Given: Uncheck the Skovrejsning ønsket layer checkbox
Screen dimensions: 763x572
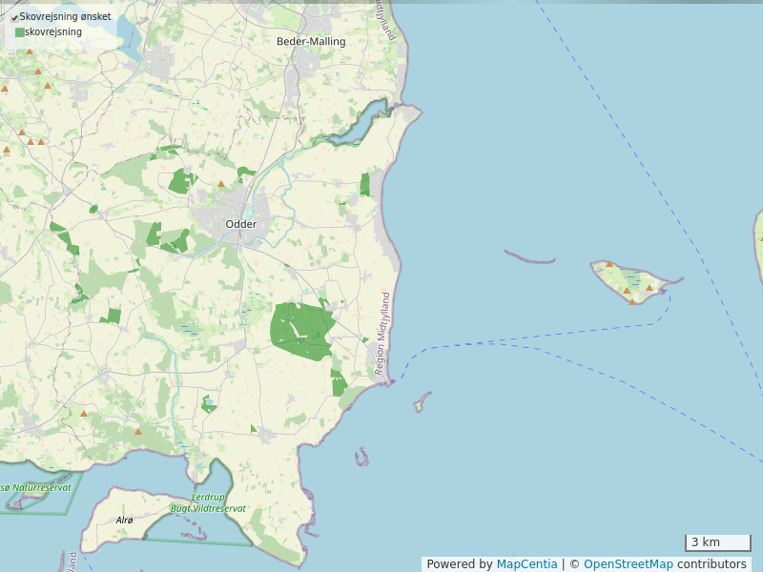Looking at the screenshot, I should point(14,17).
